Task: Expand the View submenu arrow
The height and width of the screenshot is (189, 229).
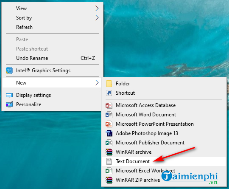Action: point(97,8)
